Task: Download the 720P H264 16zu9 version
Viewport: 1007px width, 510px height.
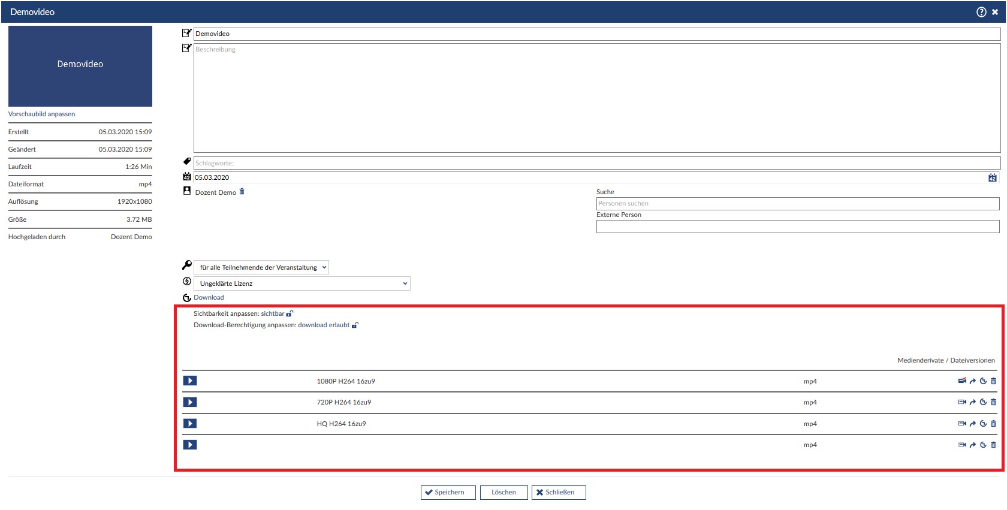Action: [983, 402]
